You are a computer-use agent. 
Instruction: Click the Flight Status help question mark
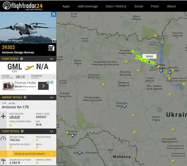pos(21,59)
